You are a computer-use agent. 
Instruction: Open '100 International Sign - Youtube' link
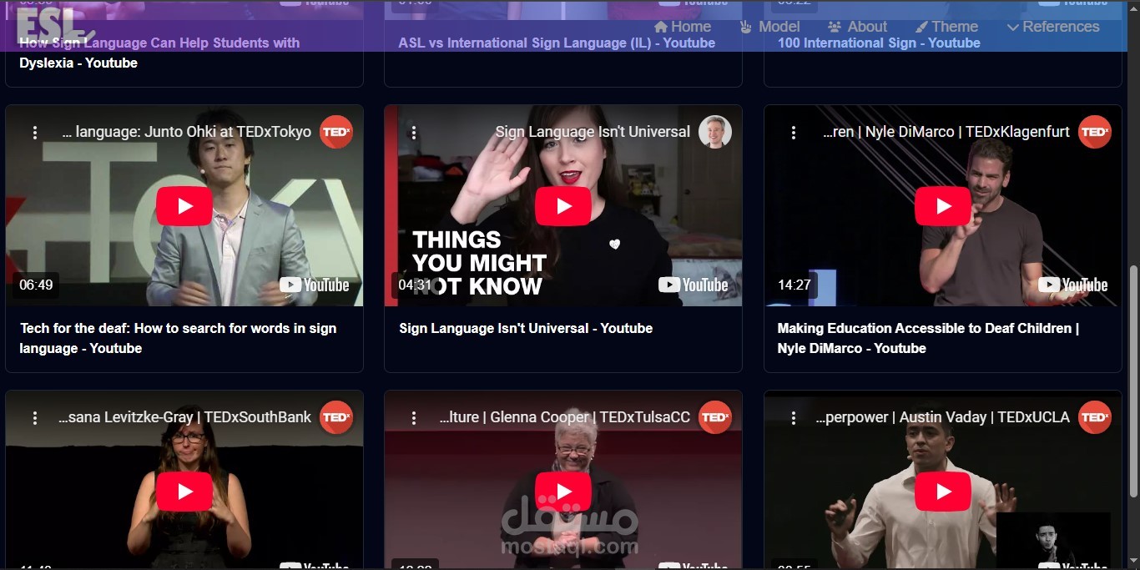tap(879, 43)
